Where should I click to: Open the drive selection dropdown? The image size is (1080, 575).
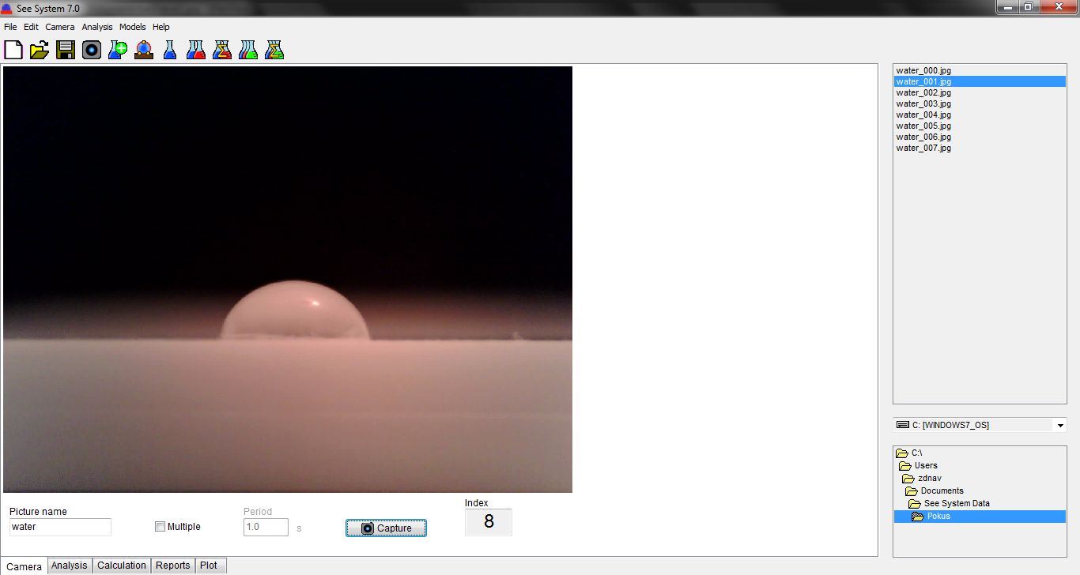(x=1059, y=426)
